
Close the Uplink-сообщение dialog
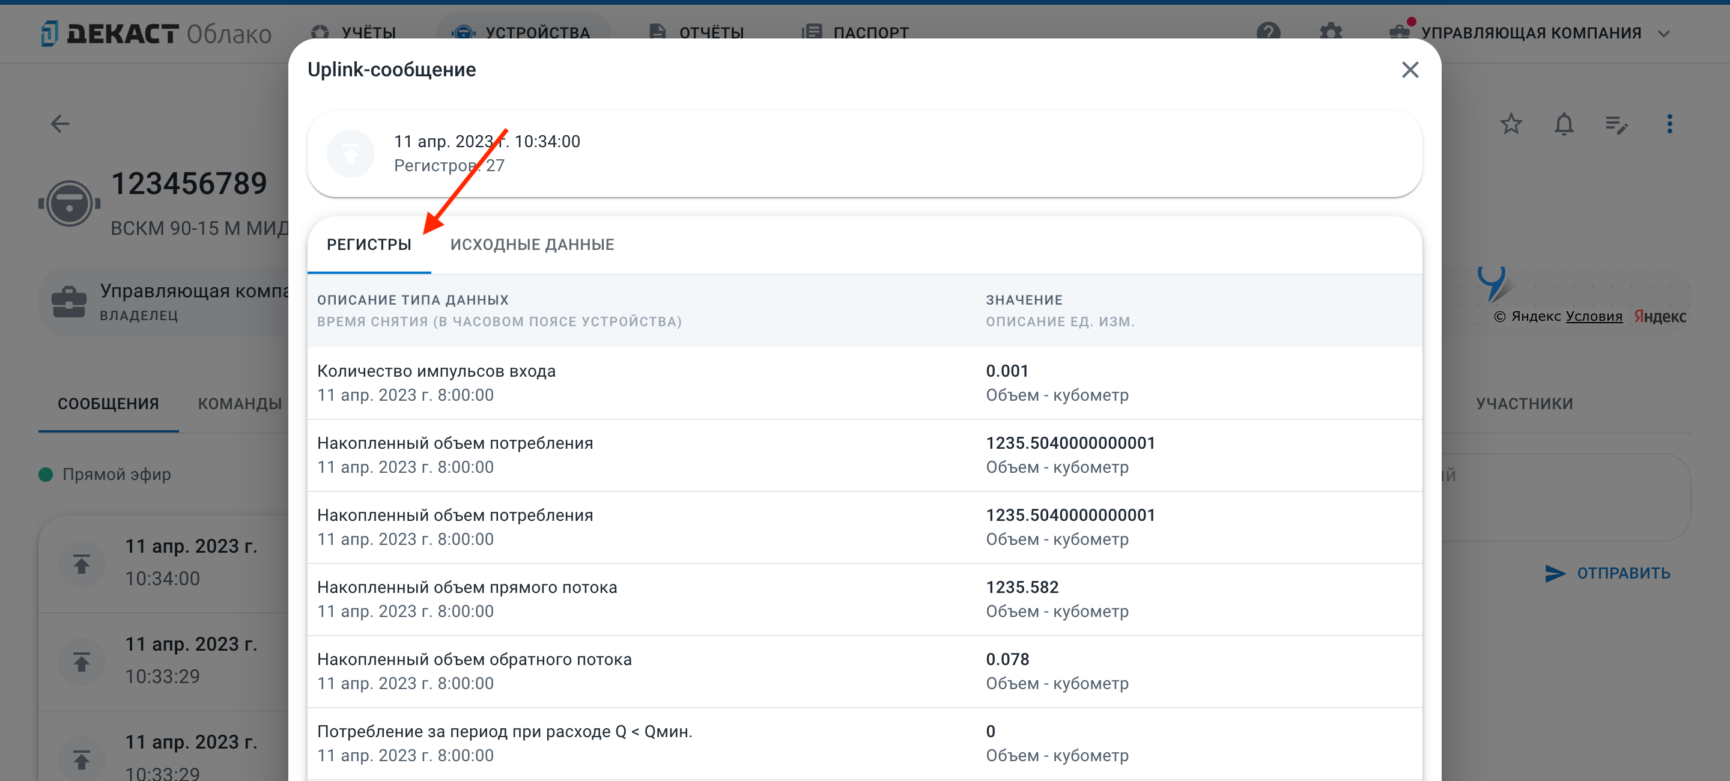pyautogui.click(x=1410, y=70)
